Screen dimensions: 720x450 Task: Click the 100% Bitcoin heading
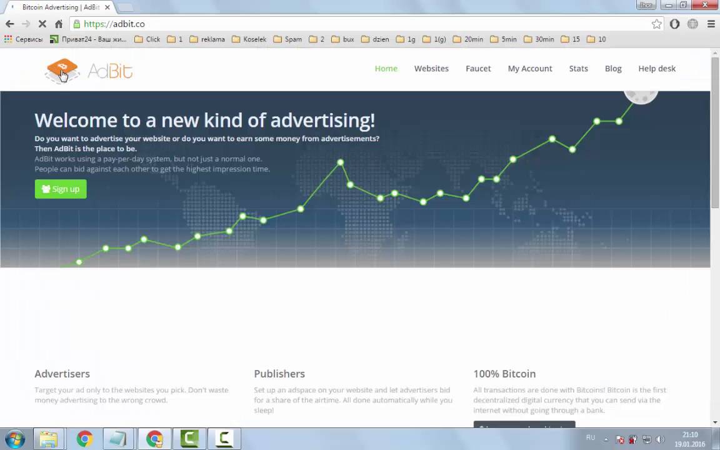[x=504, y=374]
